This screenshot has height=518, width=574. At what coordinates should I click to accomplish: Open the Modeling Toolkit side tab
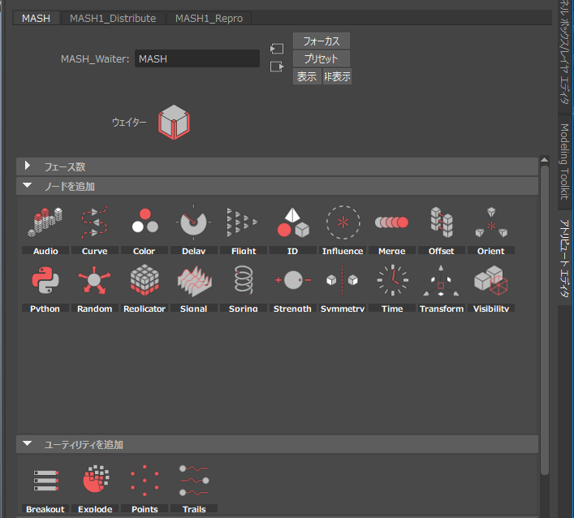(565, 162)
